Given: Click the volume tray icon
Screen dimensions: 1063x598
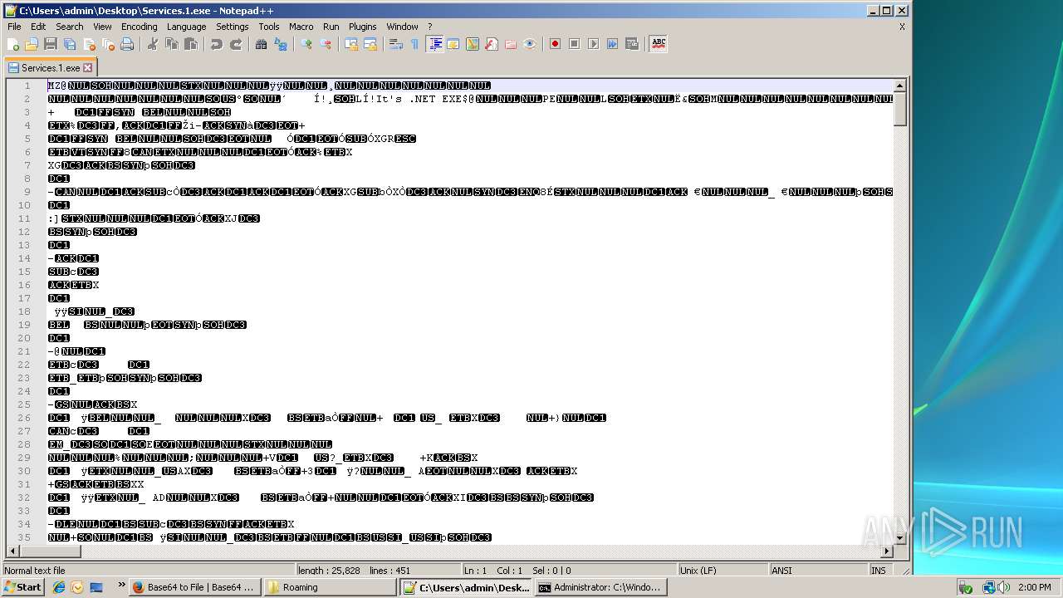Looking at the screenshot, I should 1004,587.
